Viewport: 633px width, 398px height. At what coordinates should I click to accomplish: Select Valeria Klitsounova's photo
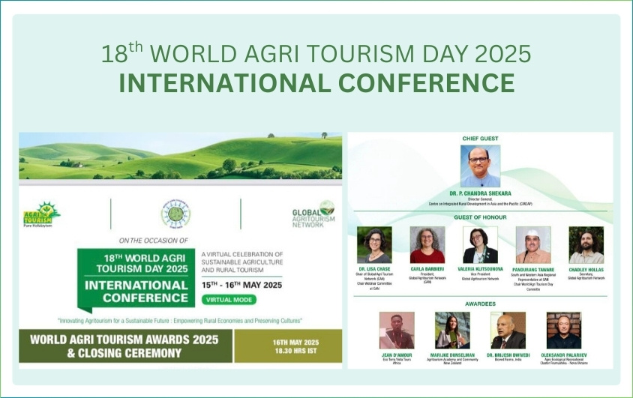coord(481,245)
